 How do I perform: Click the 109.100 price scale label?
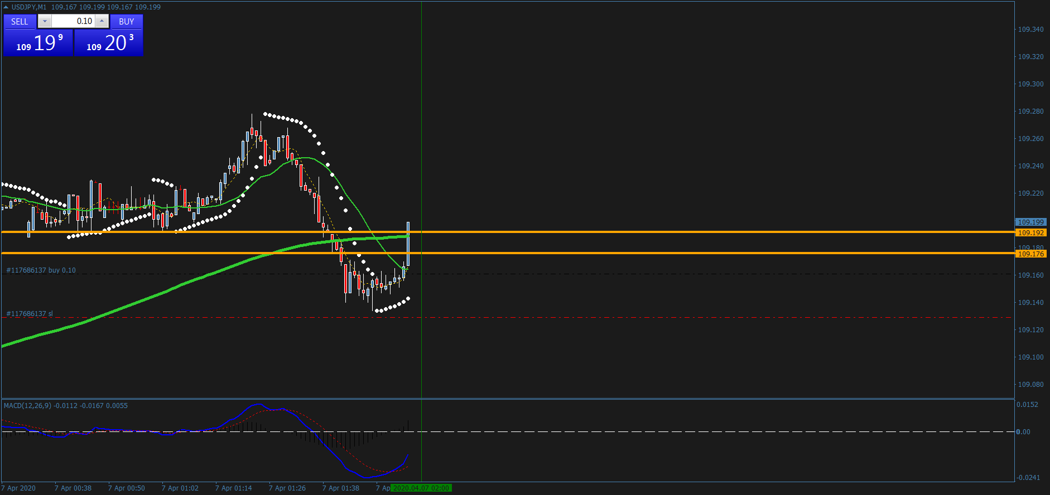tap(1030, 357)
